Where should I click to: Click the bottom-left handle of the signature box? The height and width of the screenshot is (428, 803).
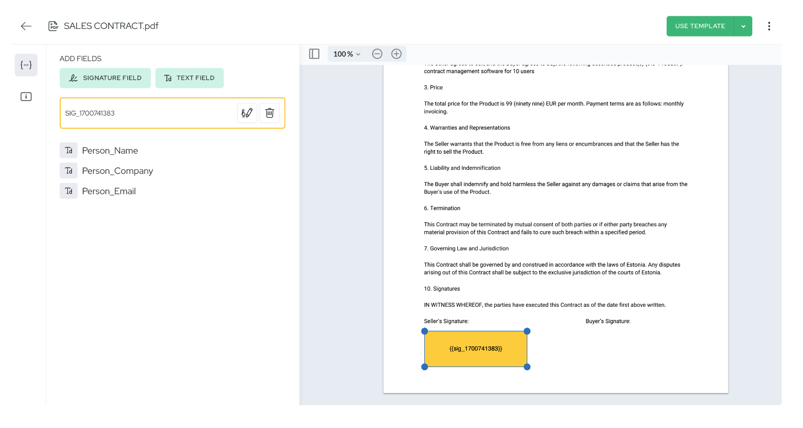coord(425,367)
